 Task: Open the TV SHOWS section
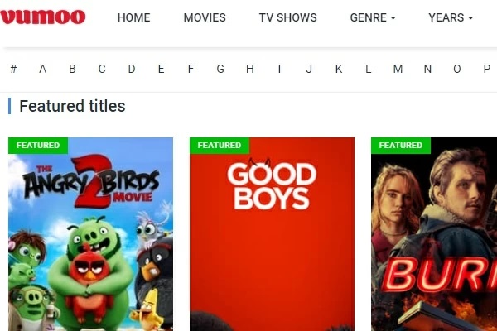click(x=287, y=17)
